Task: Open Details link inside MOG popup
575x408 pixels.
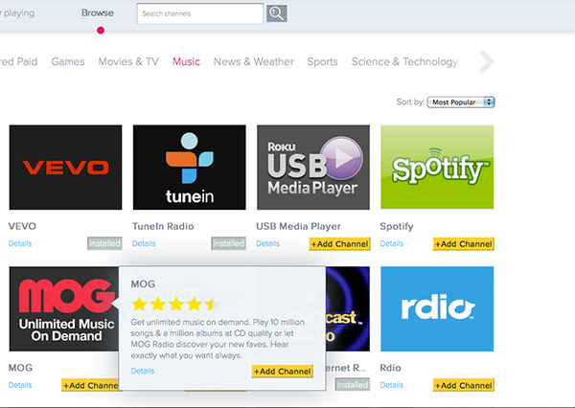Action: 143,371
